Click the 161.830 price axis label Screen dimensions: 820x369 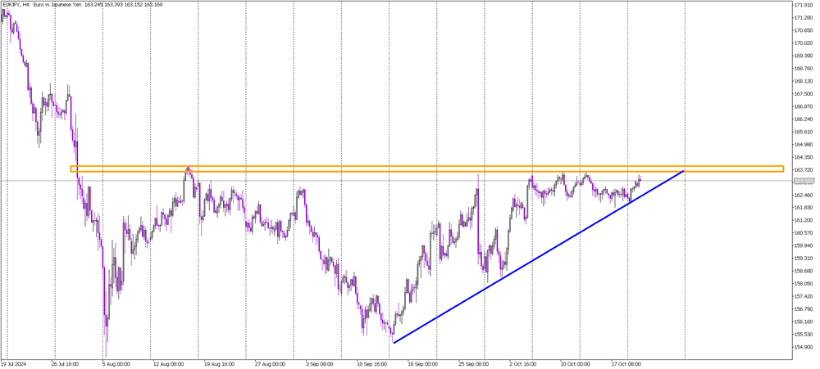(x=803, y=208)
